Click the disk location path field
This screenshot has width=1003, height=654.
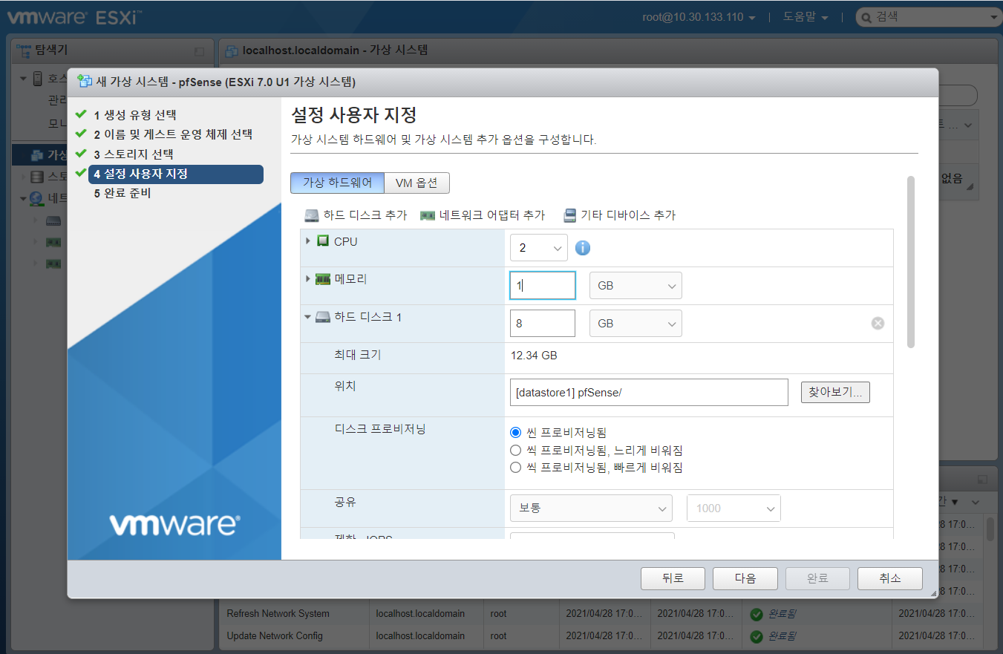(649, 393)
